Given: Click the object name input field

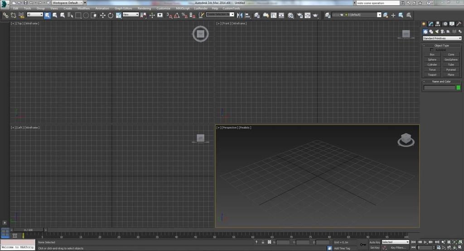Looking at the screenshot, I should point(439,88).
